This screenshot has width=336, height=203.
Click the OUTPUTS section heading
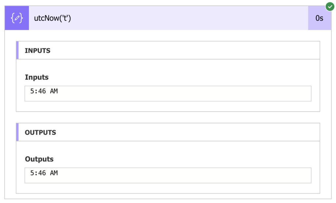coord(40,132)
